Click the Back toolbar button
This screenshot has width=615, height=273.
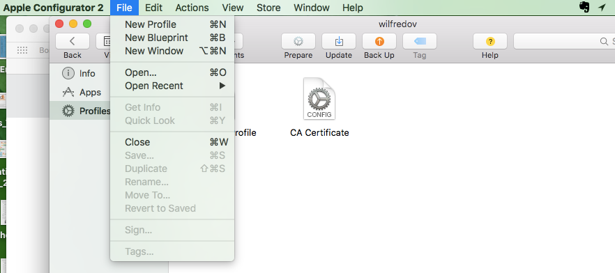(x=73, y=41)
